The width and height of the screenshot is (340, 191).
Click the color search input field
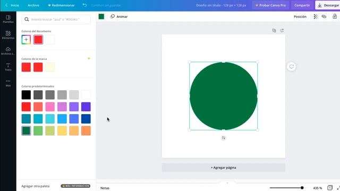point(56,19)
